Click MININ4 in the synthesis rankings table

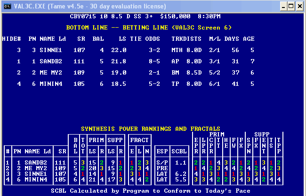tap(36, 180)
